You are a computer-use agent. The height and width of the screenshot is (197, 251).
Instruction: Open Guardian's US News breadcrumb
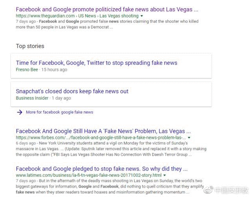87,16
